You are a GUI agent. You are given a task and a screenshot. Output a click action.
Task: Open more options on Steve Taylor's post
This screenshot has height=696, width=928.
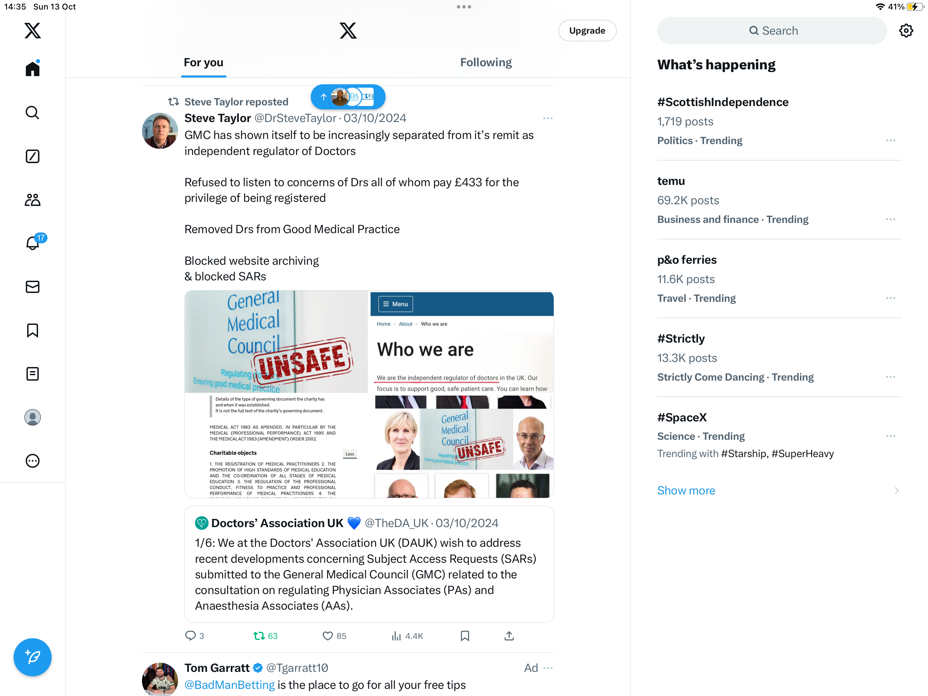point(548,118)
